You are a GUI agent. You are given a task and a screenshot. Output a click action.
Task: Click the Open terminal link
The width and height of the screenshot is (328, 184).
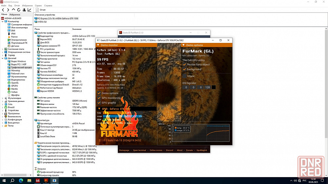(139, 150)
